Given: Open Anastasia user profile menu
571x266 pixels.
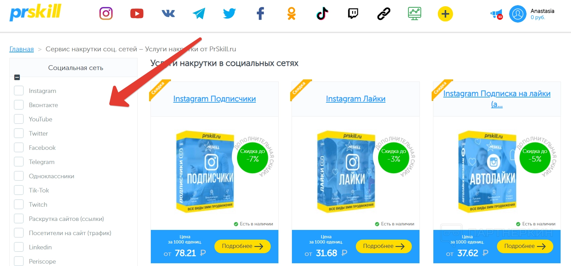Looking at the screenshot, I should (x=532, y=14).
